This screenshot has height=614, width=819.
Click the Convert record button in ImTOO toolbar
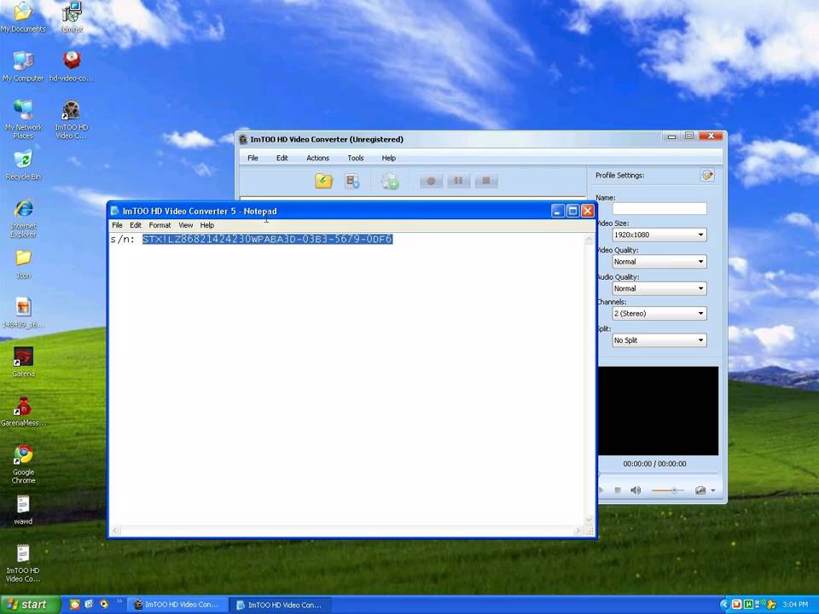pyautogui.click(x=431, y=181)
